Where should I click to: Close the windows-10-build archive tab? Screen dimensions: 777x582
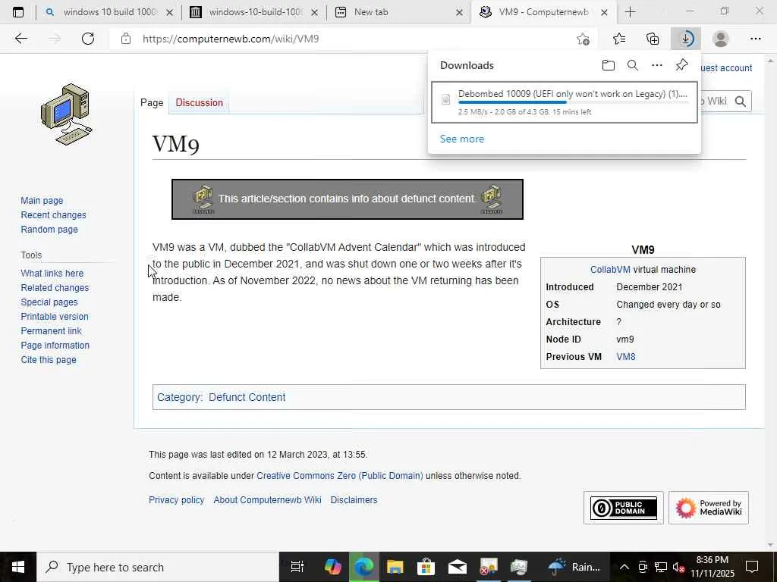pos(314,12)
